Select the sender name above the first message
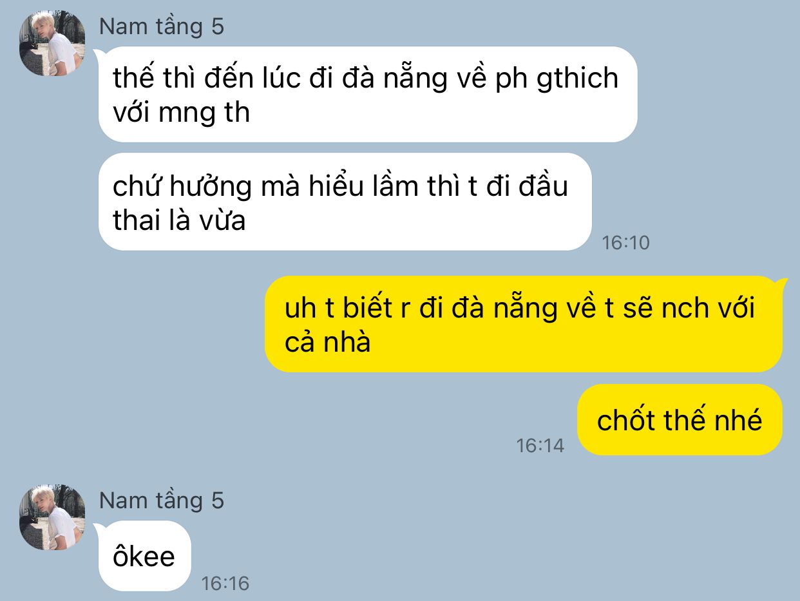 pos(162,26)
